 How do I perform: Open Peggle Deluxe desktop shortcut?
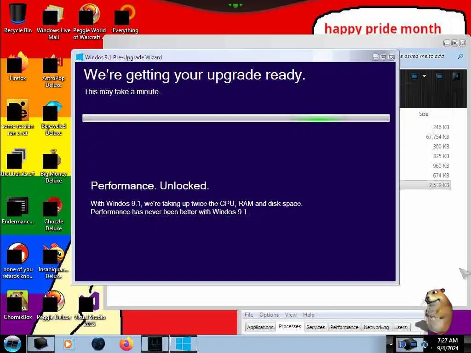pos(53,305)
